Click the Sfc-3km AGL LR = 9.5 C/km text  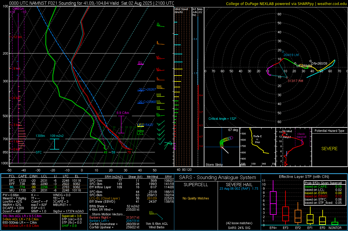pyautogui.click(x=22, y=216)
